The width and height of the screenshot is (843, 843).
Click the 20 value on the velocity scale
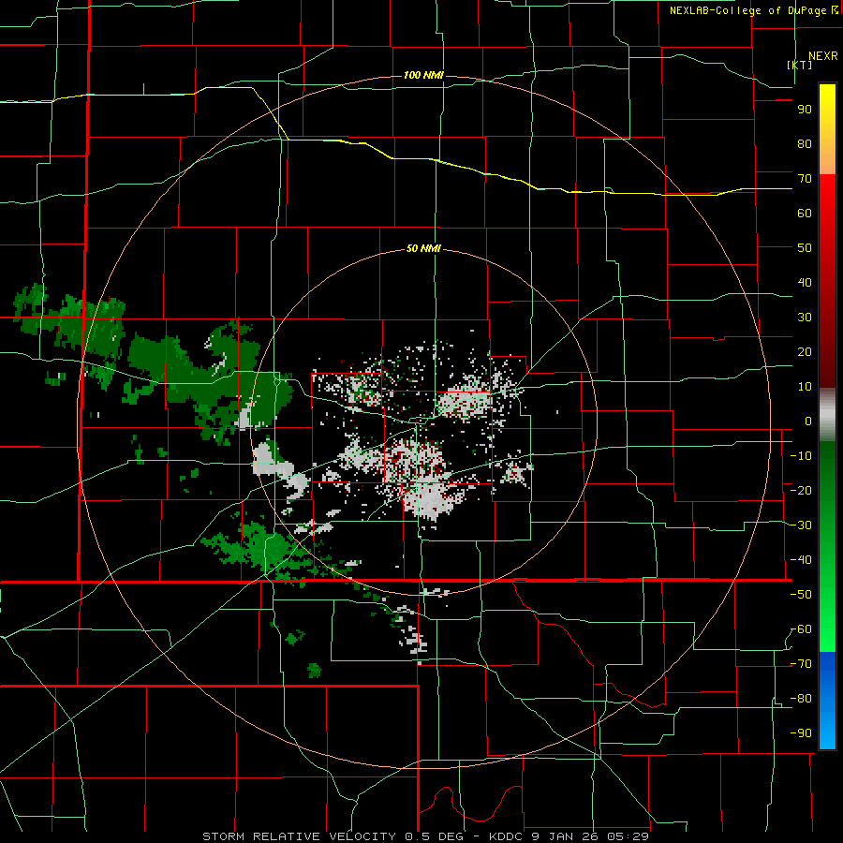(x=805, y=352)
